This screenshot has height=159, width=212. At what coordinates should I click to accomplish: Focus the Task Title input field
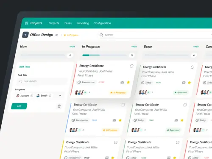point(42,81)
